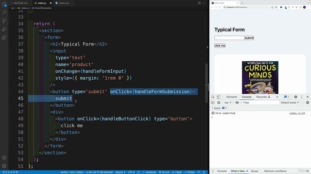Screen dimensions: 311x174
Task: Open the index.js:43 source link
Action: coord(297,113)
